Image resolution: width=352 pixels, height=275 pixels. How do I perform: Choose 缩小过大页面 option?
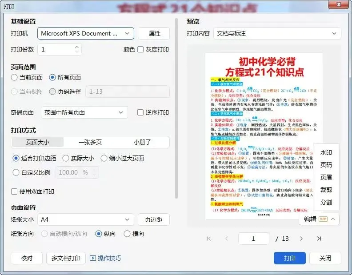click(x=104, y=158)
